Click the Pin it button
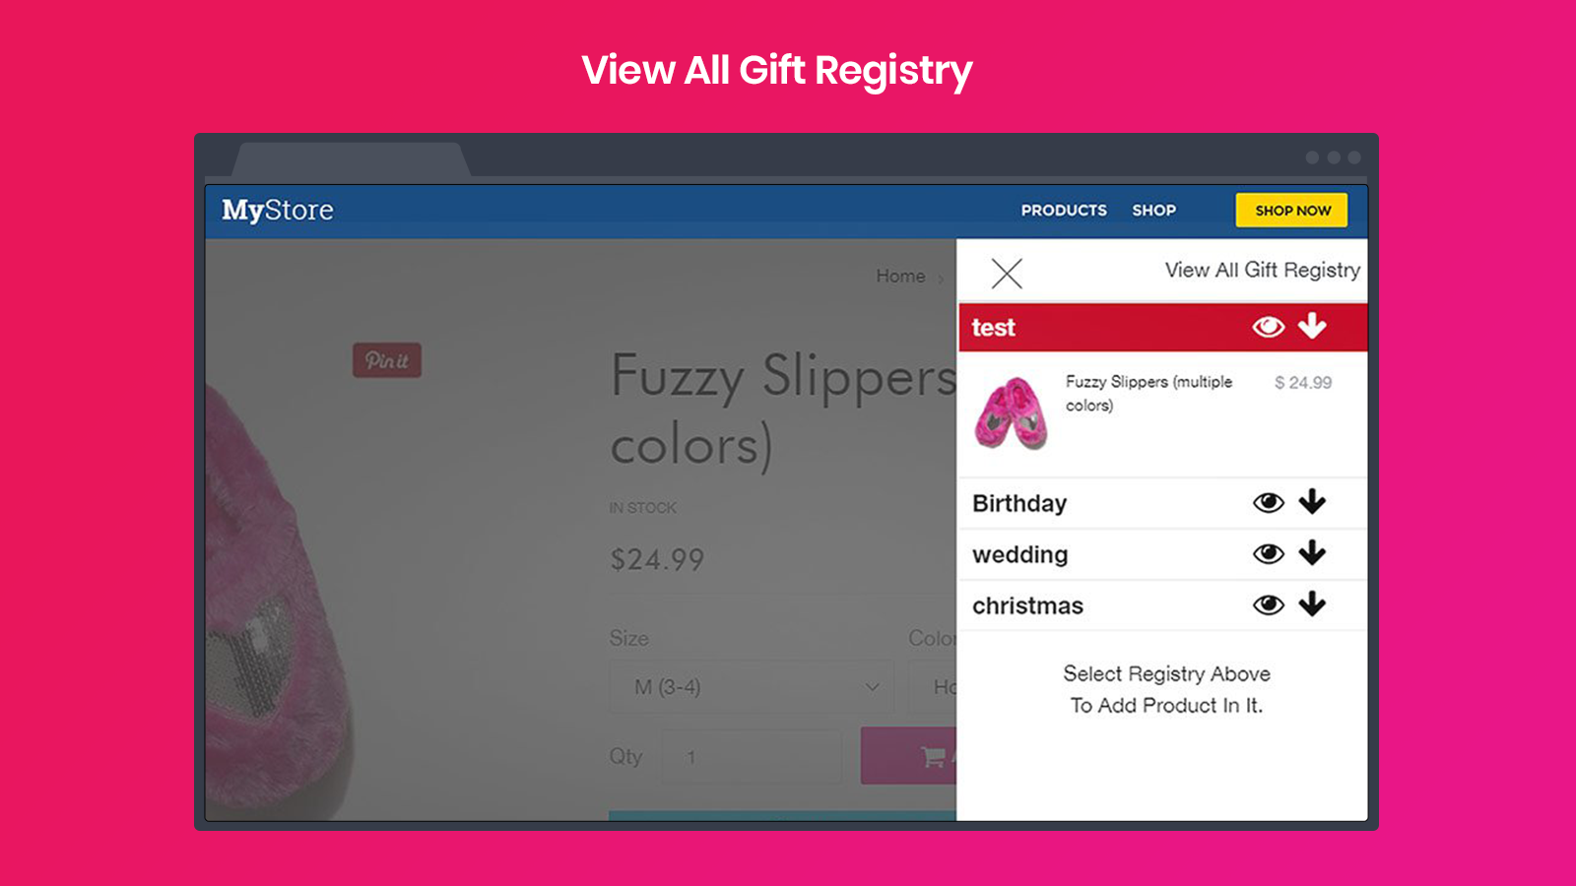Image resolution: width=1576 pixels, height=886 pixels. 387,360
